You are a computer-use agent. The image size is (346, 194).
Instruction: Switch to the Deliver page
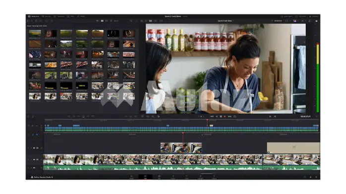pyautogui.click(x=214, y=177)
